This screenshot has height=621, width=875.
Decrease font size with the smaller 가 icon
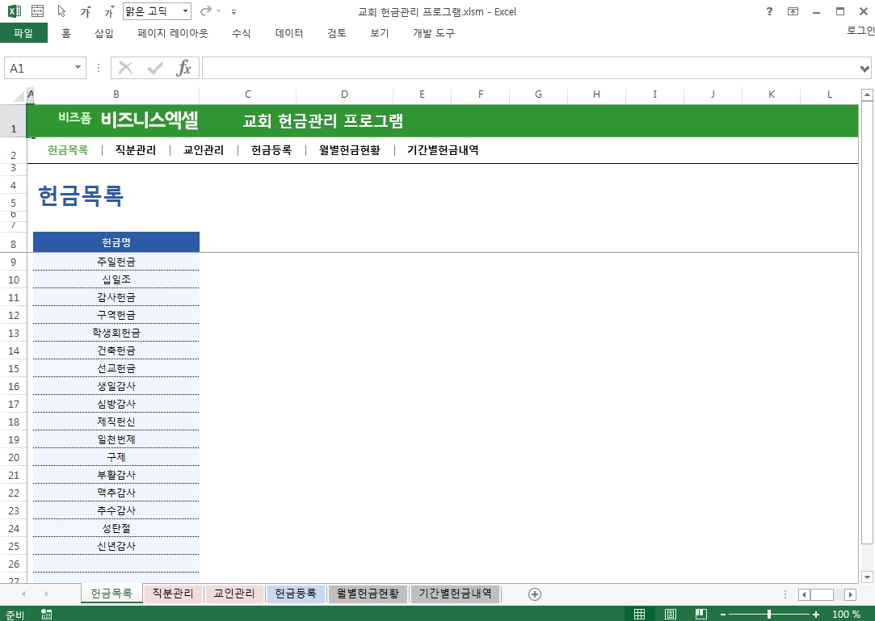click(109, 11)
